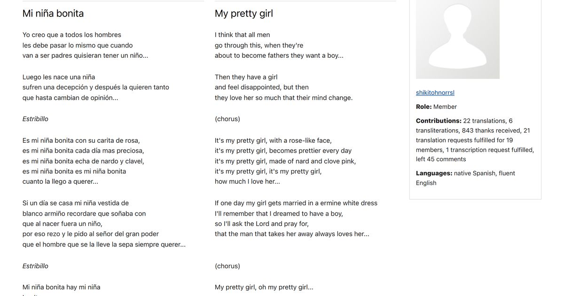The height and width of the screenshot is (296, 564).
Task: Select the line 'I think that all men'
Action: click(243, 35)
